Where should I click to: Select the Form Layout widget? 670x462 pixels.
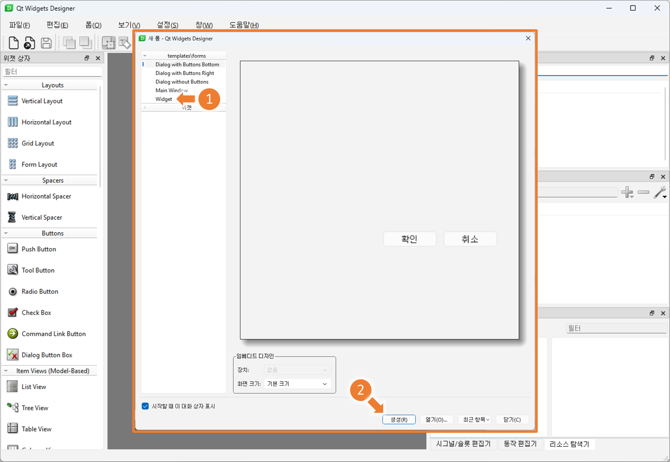pyautogui.click(x=40, y=164)
